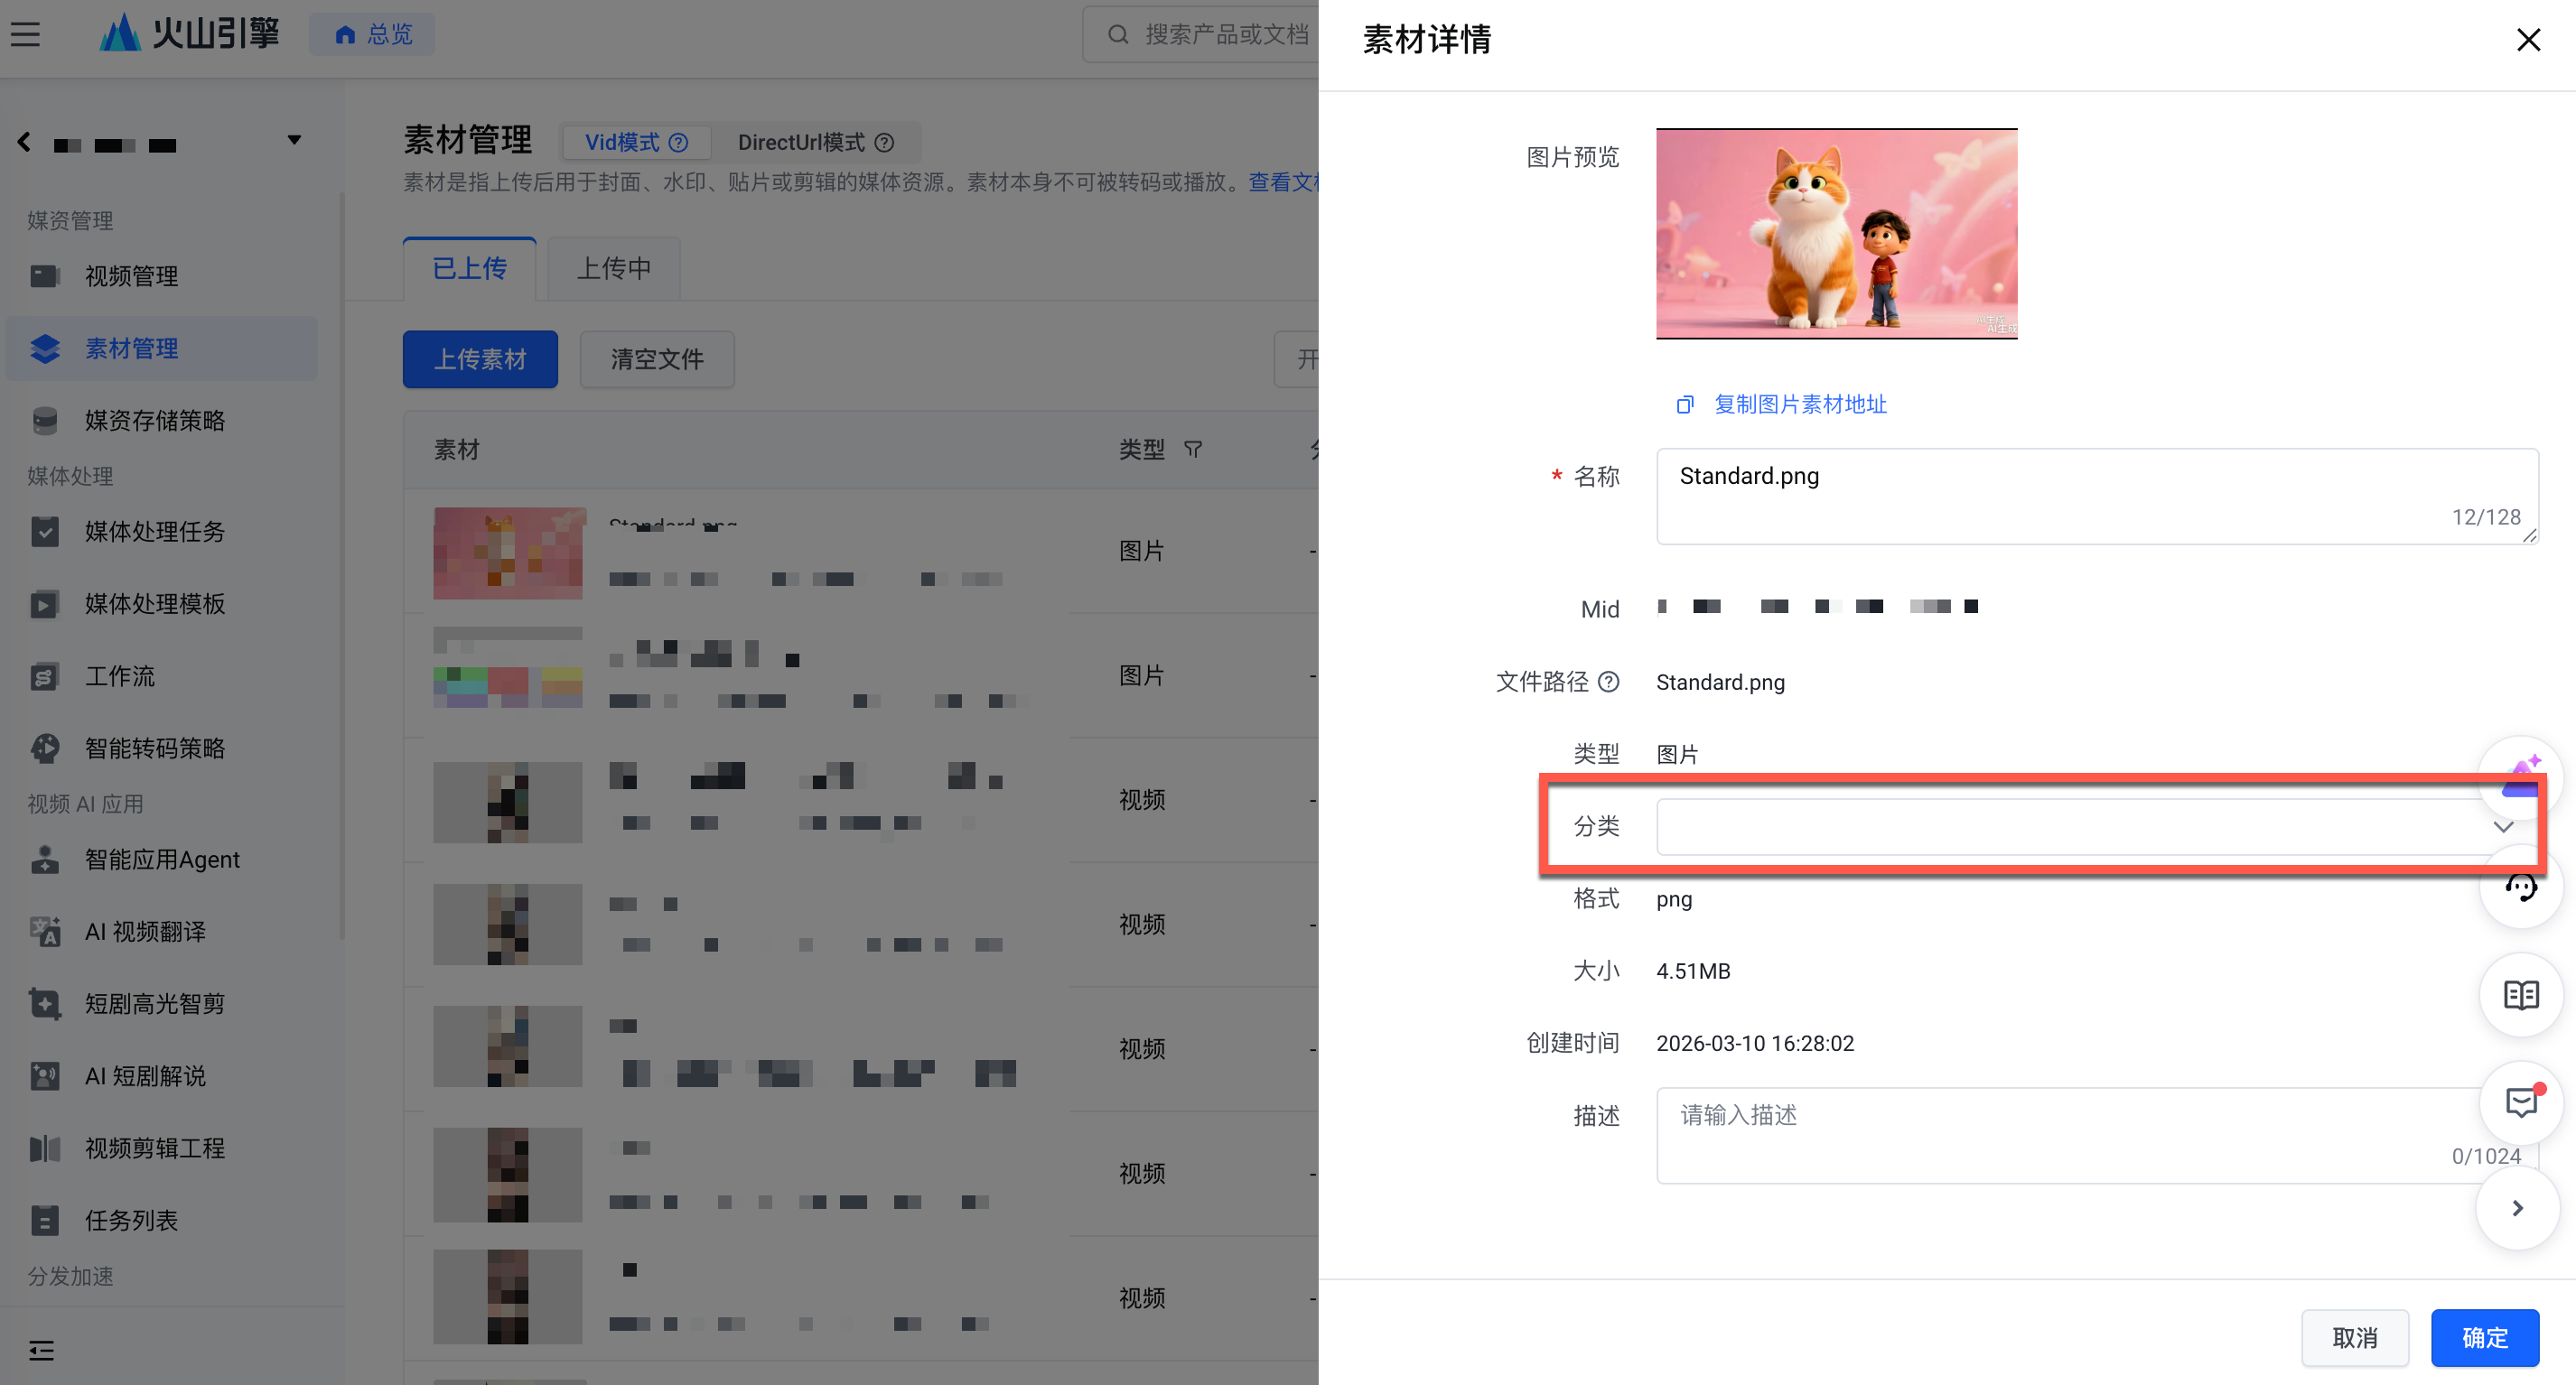This screenshot has height=1385, width=2576.
Task: Switch to DirectUrl模式
Action: point(801,143)
